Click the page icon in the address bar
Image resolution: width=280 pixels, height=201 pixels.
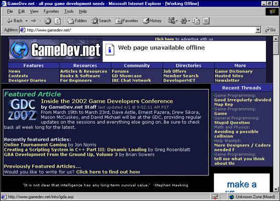22,30
